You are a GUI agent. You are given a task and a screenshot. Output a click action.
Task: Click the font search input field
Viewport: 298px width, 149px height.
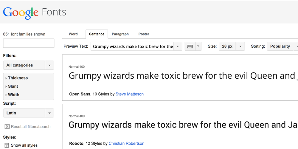[x=29, y=43]
